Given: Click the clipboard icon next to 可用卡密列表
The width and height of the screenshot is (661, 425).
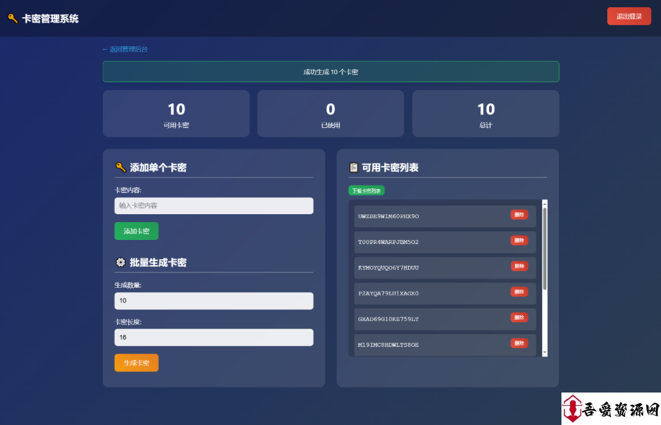Looking at the screenshot, I should coord(354,168).
